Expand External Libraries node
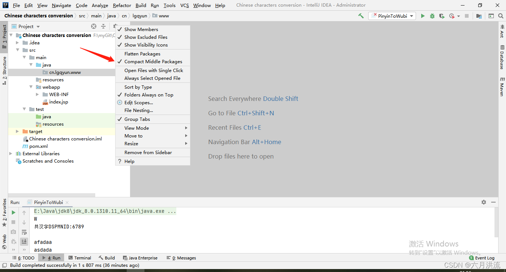The height and width of the screenshot is (272, 506). (11, 153)
